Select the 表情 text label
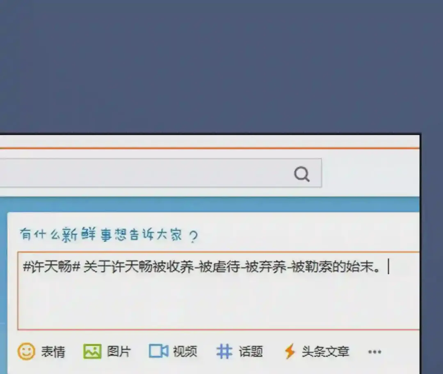443x374 pixels. click(53, 352)
